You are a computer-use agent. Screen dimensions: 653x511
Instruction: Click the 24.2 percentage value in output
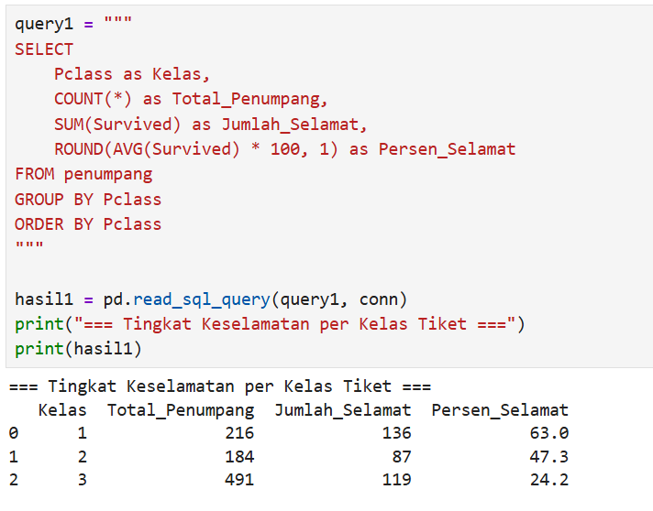548,480
